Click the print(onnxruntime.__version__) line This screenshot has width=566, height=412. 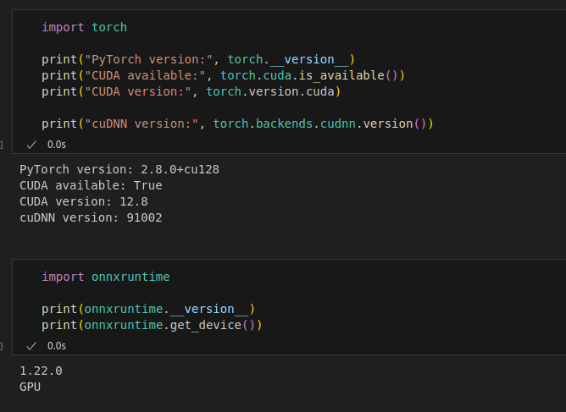click(148, 309)
